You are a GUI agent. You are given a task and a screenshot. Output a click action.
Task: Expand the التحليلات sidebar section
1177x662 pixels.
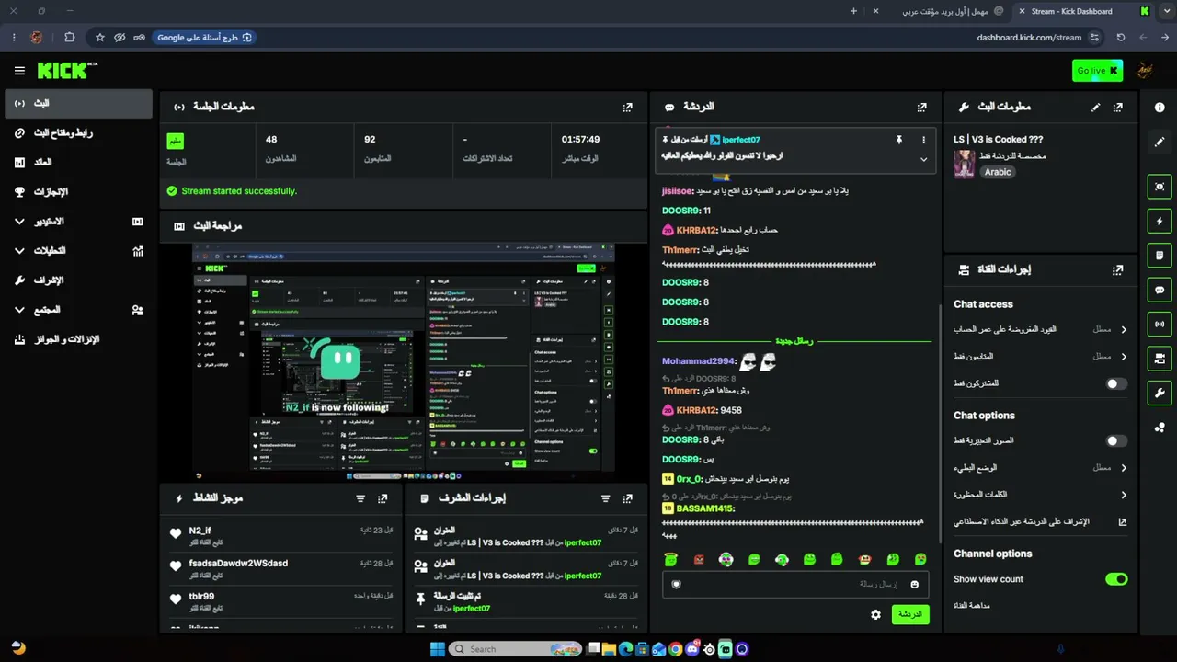click(x=78, y=251)
